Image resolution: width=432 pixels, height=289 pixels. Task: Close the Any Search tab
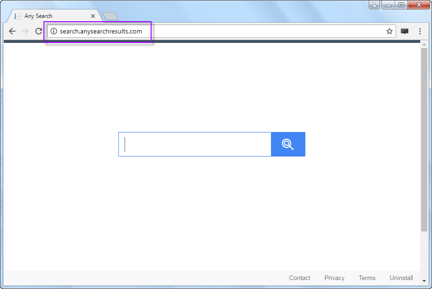pyautogui.click(x=93, y=16)
